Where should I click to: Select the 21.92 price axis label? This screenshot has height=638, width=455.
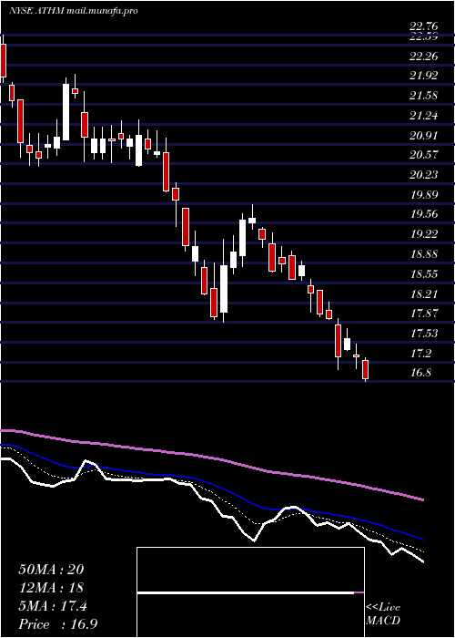tap(424, 76)
